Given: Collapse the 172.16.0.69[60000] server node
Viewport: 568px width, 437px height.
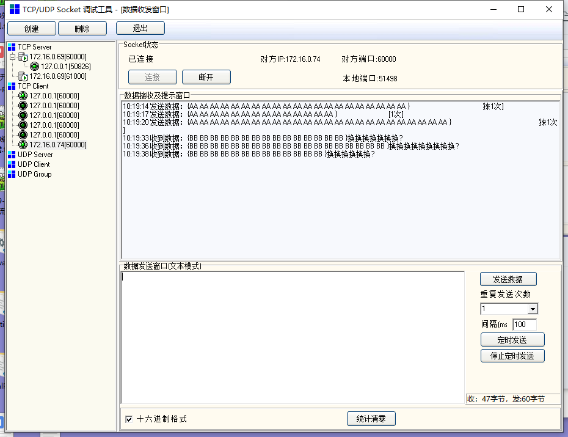Looking at the screenshot, I should coord(13,57).
